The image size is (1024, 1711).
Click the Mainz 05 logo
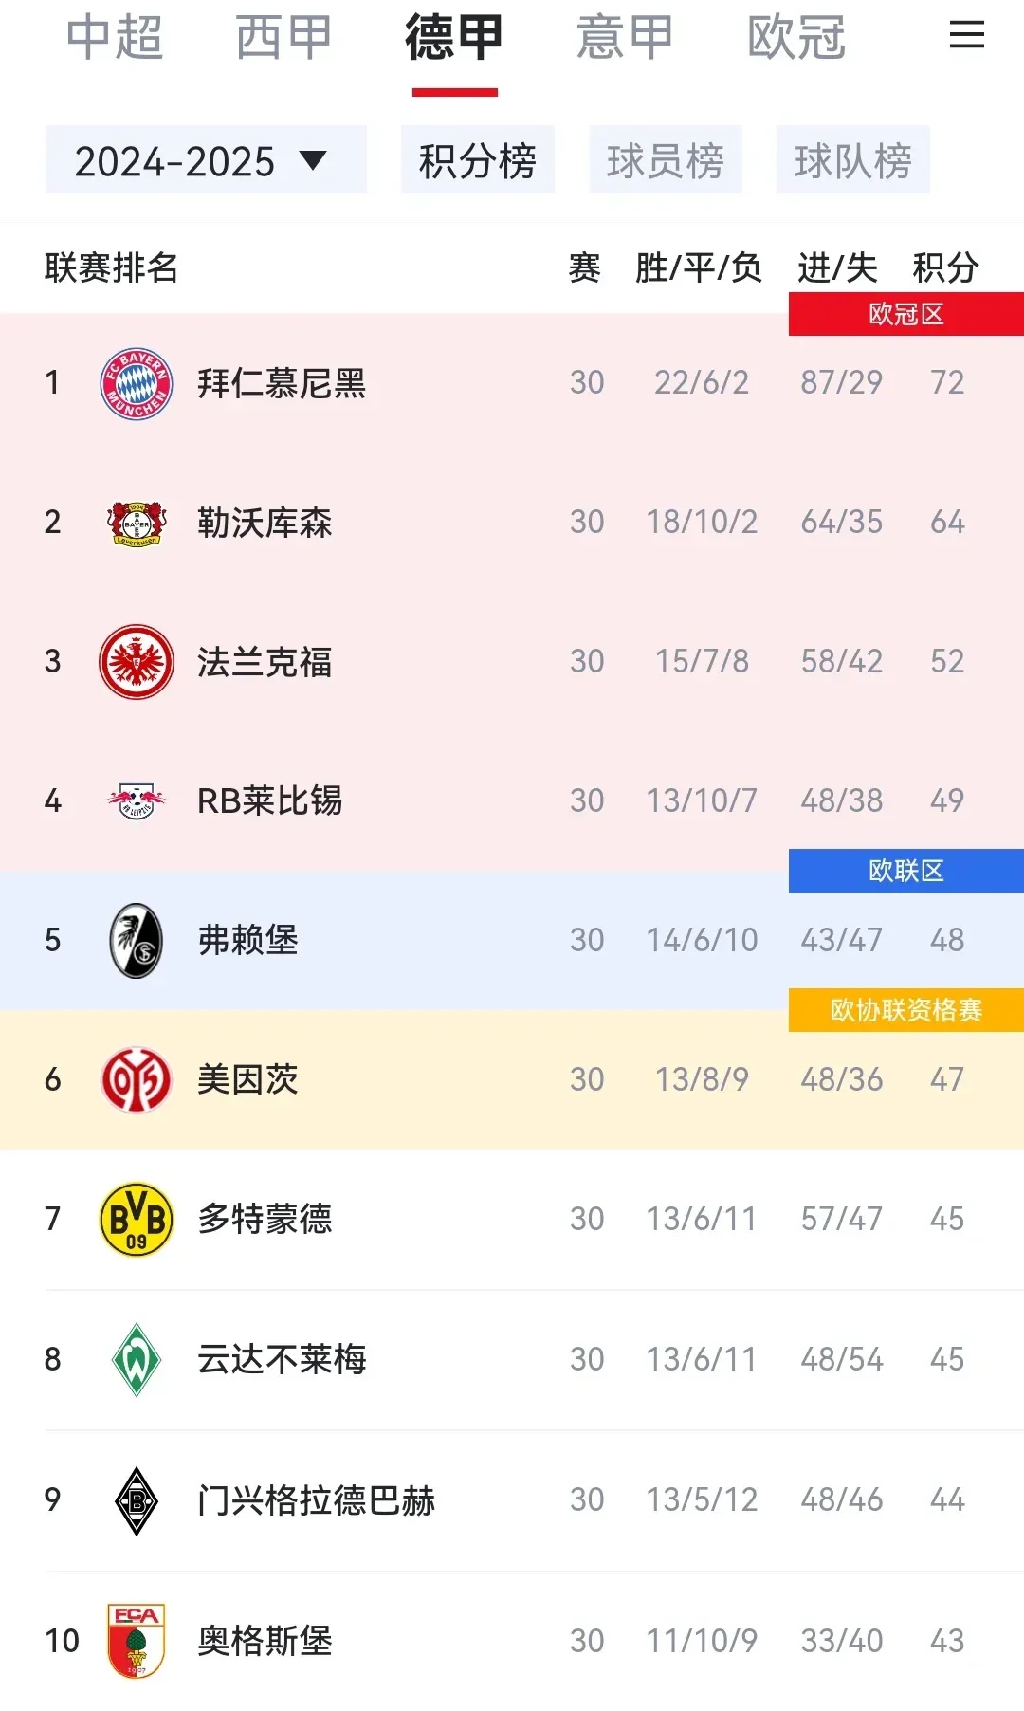(x=137, y=1079)
